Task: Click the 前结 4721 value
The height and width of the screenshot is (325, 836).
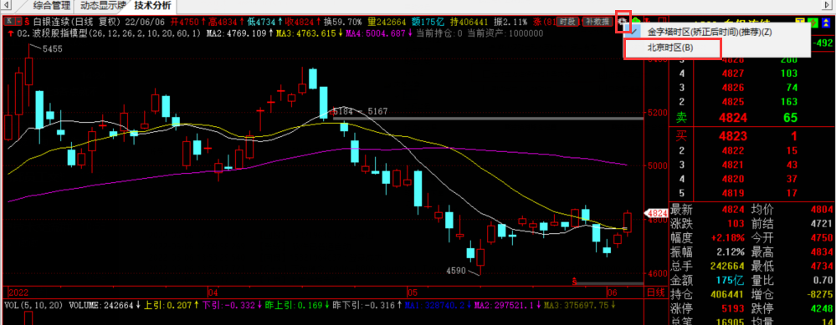Action: (x=821, y=223)
